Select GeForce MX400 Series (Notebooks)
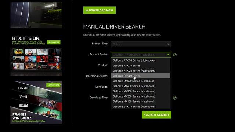Viewport: 235px width, 132px height. [x=140, y=86]
